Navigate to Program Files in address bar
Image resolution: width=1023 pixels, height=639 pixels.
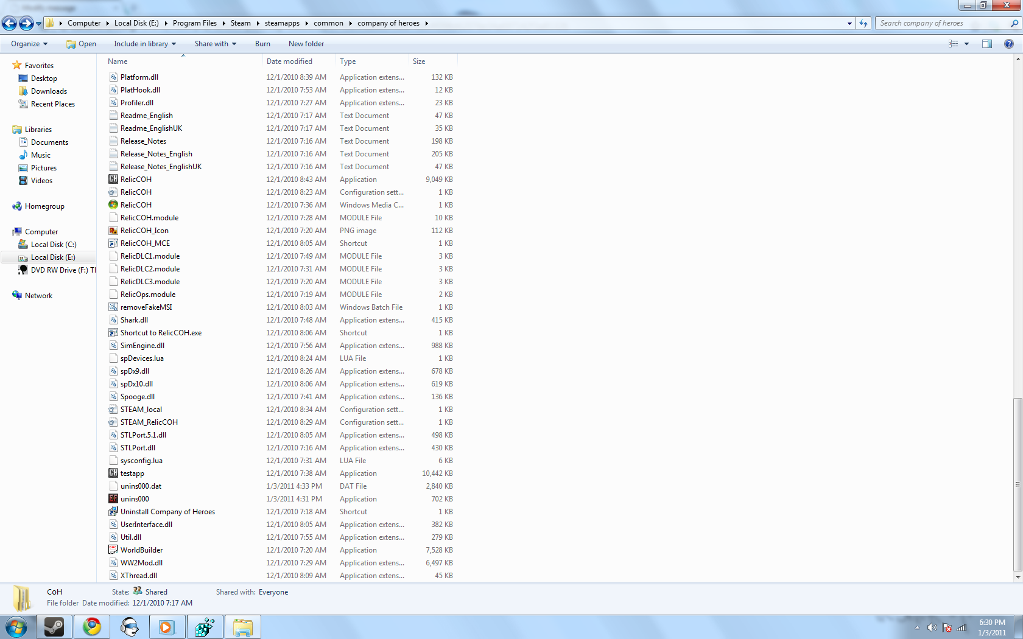(x=195, y=23)
